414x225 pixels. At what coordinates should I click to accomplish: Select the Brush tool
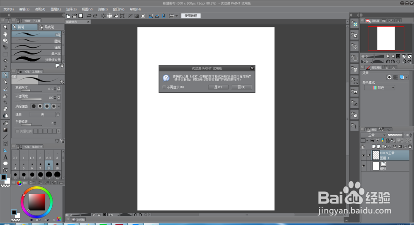[x=5, y=89]
